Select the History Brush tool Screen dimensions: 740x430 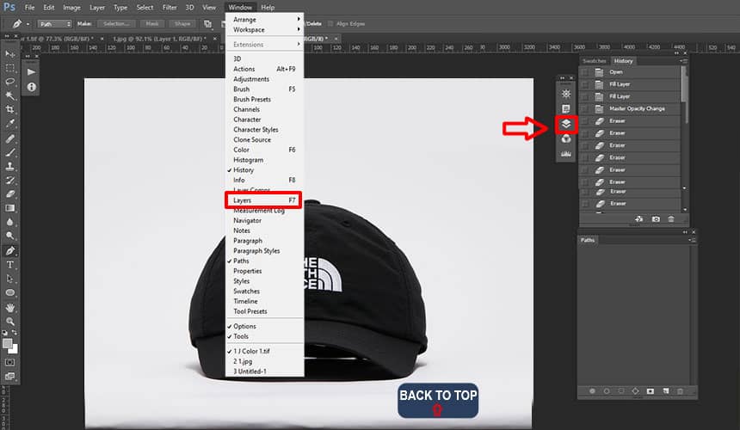10,180
